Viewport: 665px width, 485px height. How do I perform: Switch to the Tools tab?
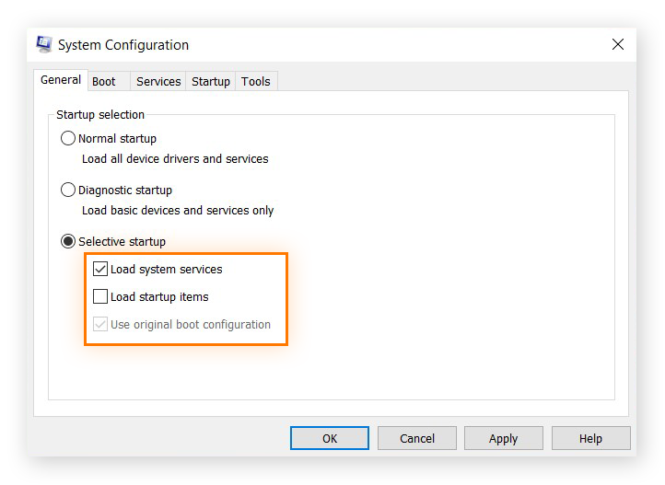click(256, 81)
